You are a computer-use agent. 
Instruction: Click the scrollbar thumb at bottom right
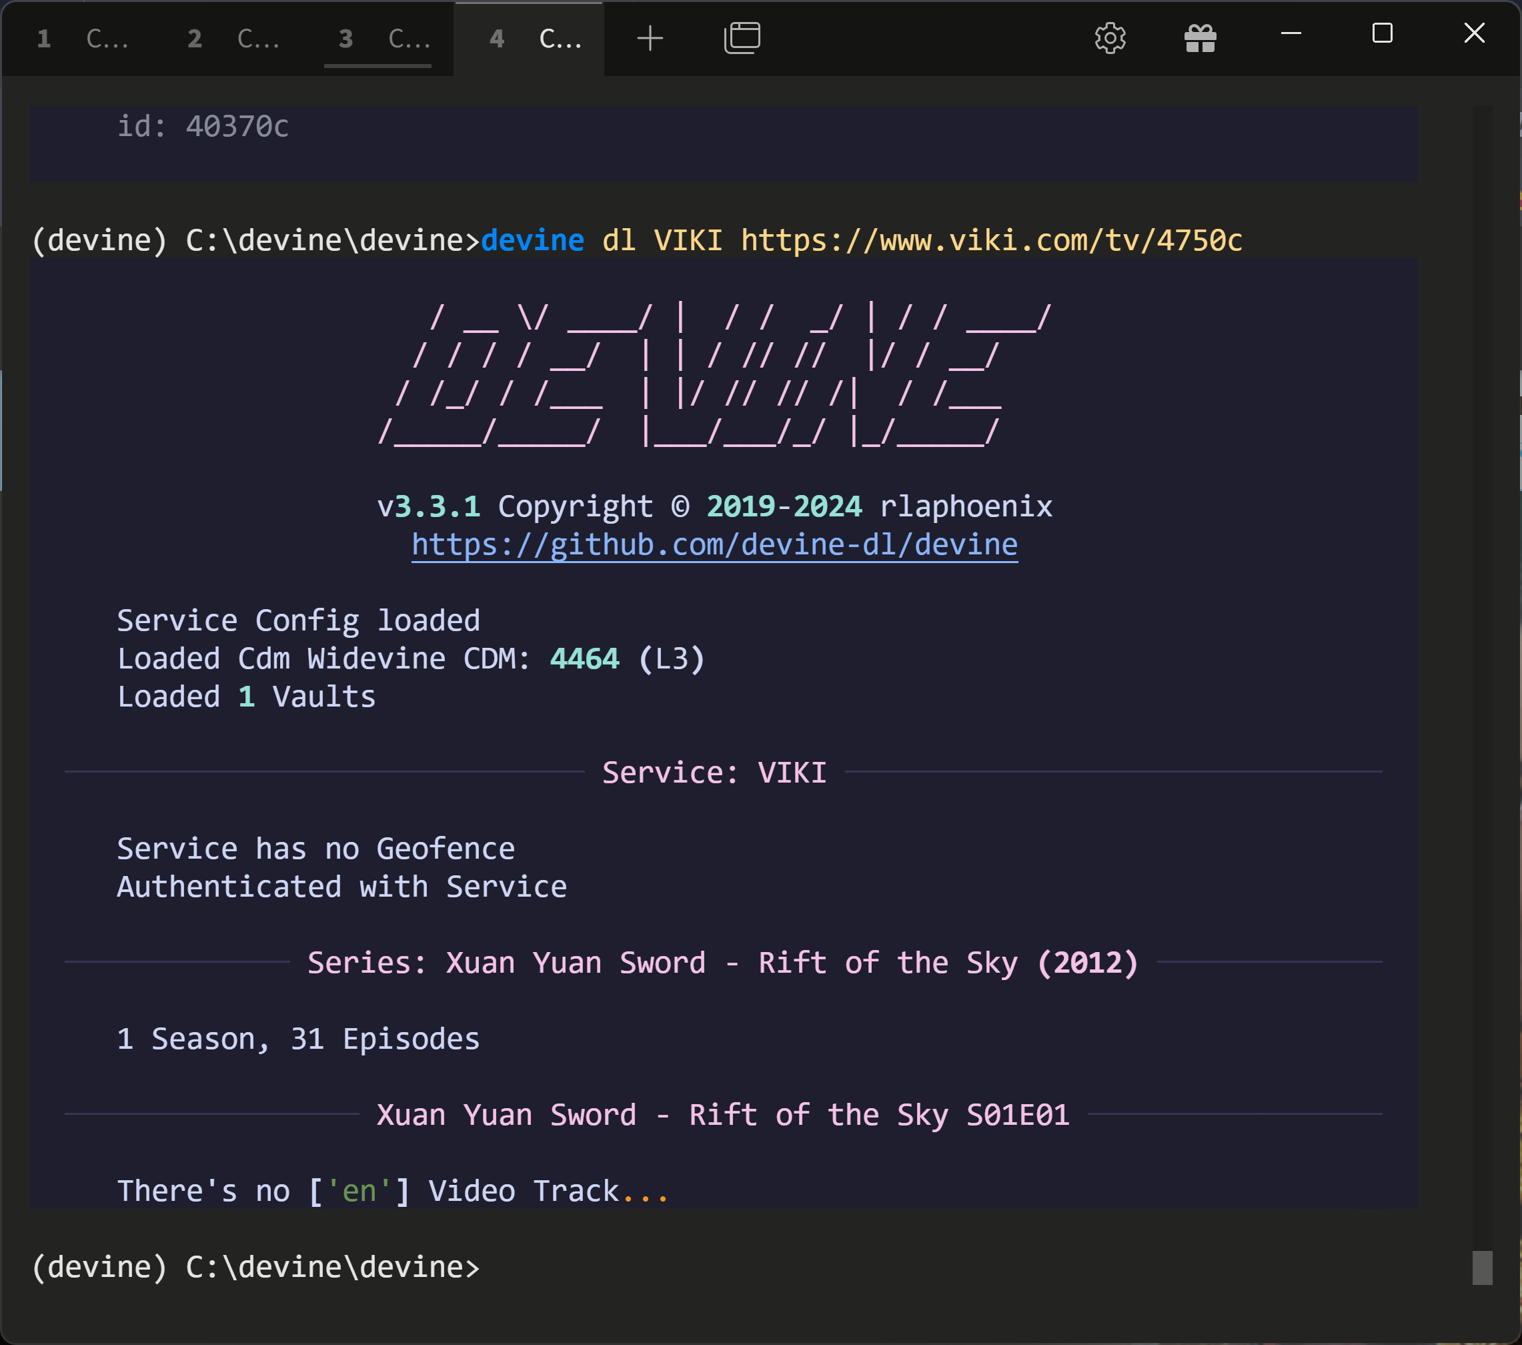point(1482,1268)
